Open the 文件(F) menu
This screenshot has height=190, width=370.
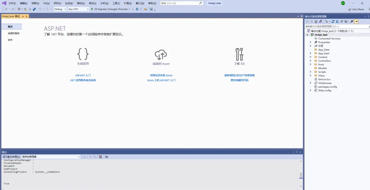tap(12, 3)
